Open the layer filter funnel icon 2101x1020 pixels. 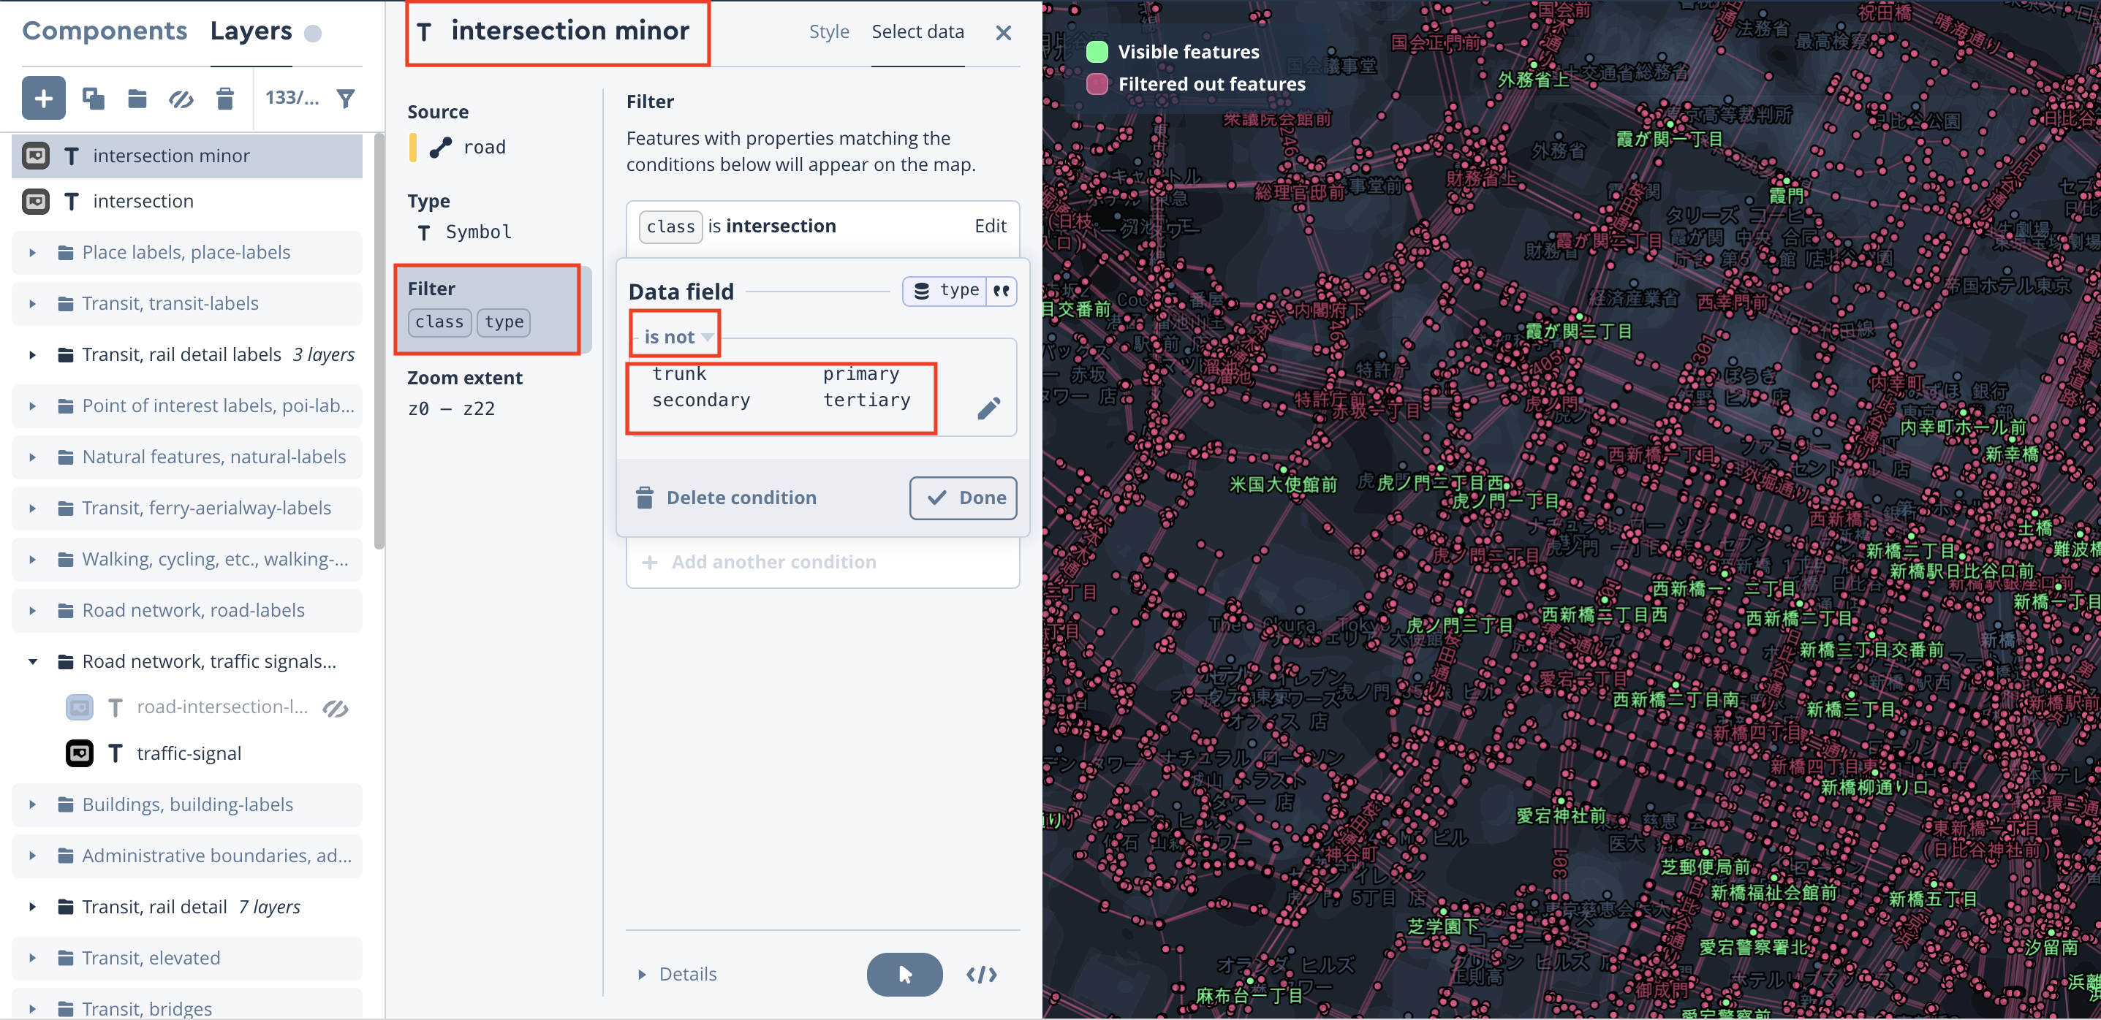point(346,99)
